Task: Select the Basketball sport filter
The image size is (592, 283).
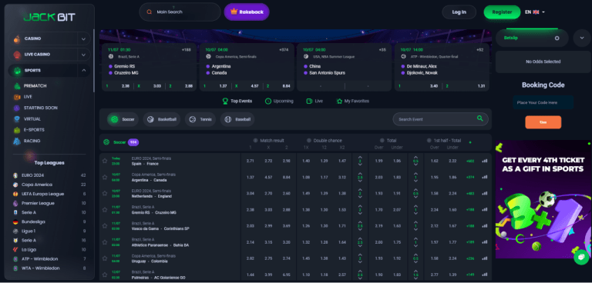Action: [x=162, y=119]
